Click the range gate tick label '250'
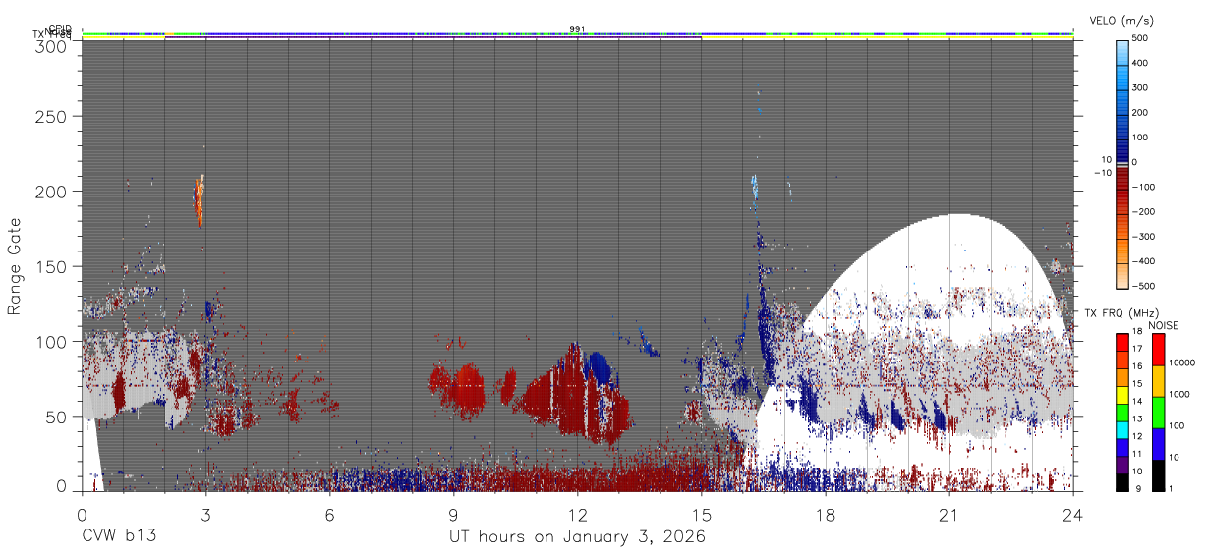 pyautogui.click(x=53, y=117)
